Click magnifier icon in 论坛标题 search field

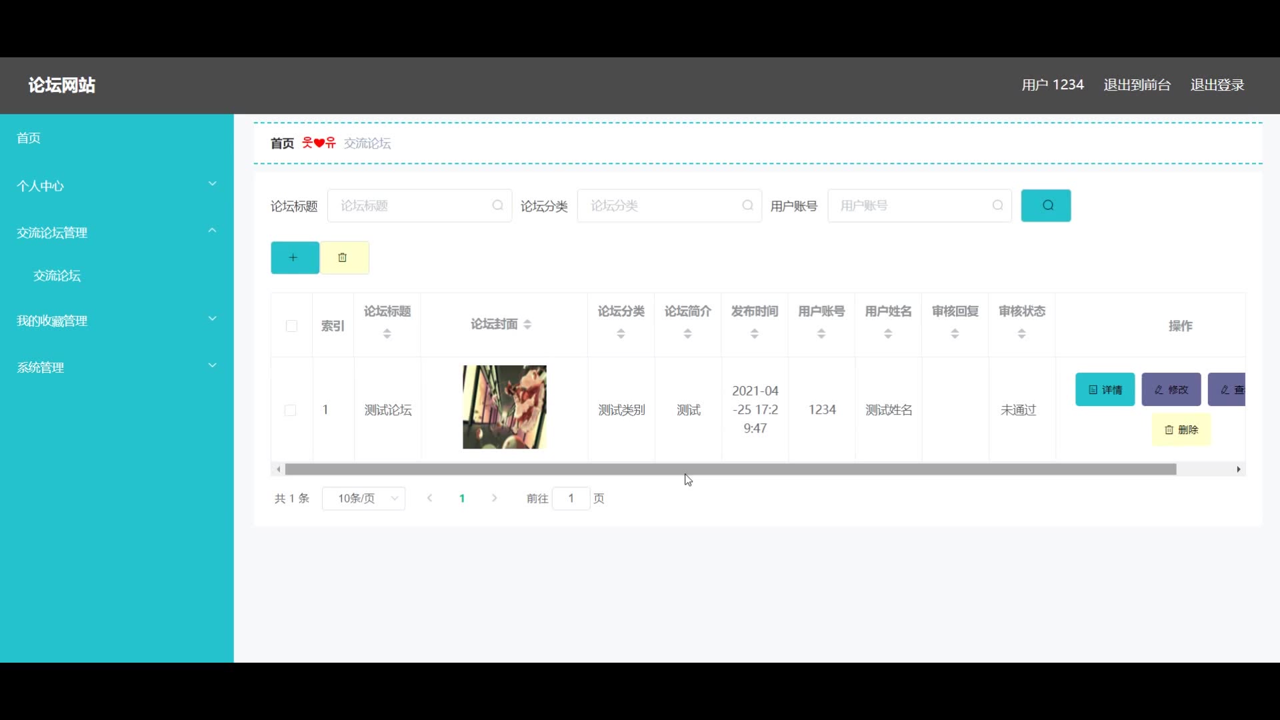tap(497, 205)
